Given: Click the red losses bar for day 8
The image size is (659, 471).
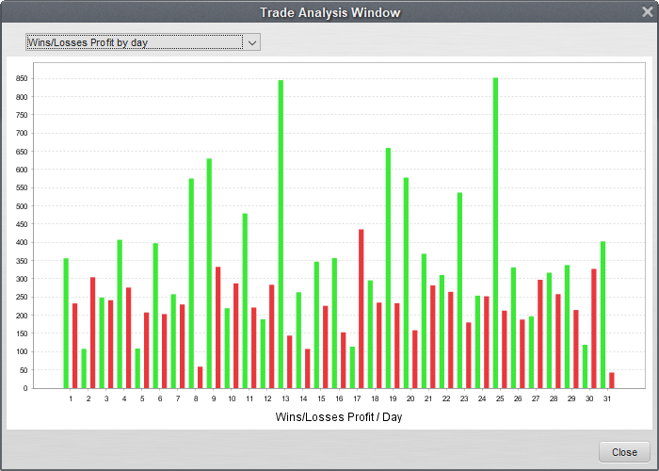Looking at the screenshot, I should click(200, 377).
